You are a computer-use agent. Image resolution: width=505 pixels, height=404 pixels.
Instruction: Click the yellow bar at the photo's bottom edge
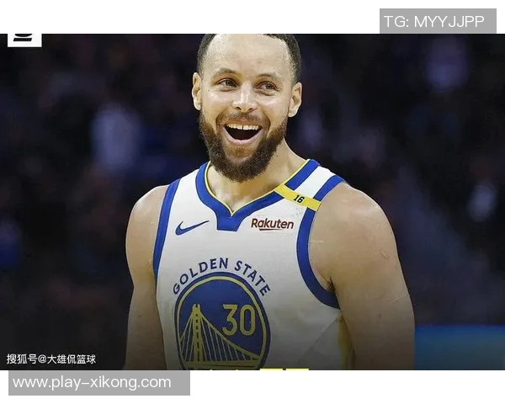(x=284, y=369)
